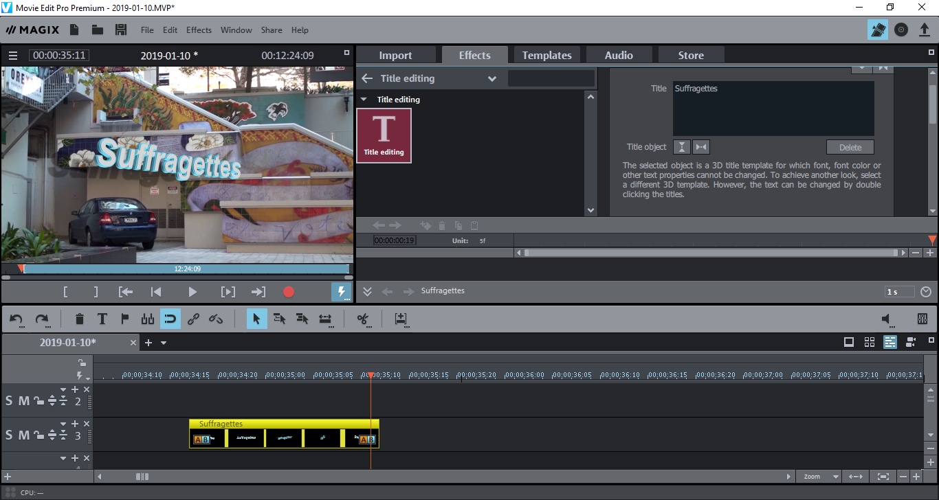Screen dimensions: 939x500
Task: Toggle Timeline mode view button
Action: tap(890, 342)
